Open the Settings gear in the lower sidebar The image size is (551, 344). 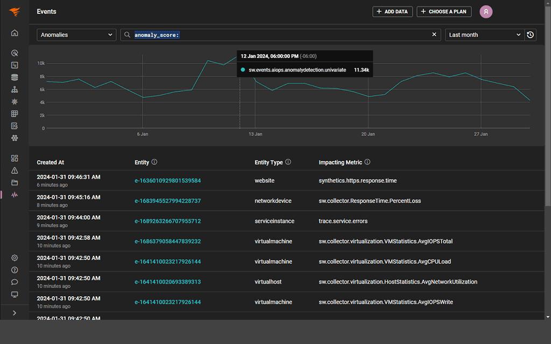click(x=15, y=257)
